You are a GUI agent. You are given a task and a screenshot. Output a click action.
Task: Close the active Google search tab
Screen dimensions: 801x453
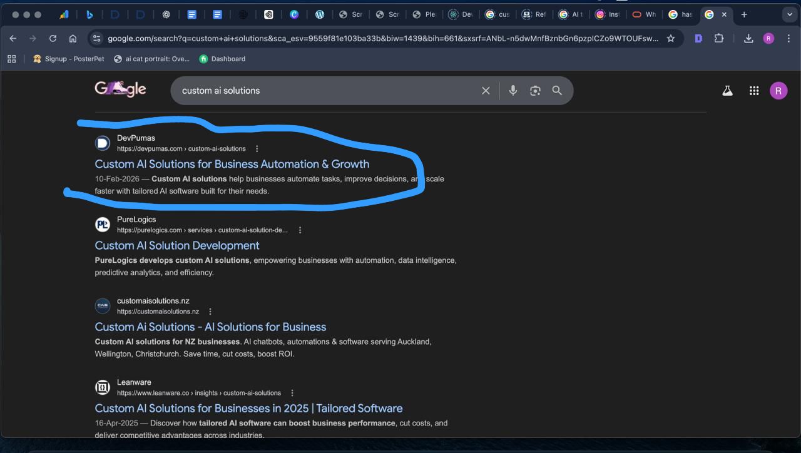724,14
